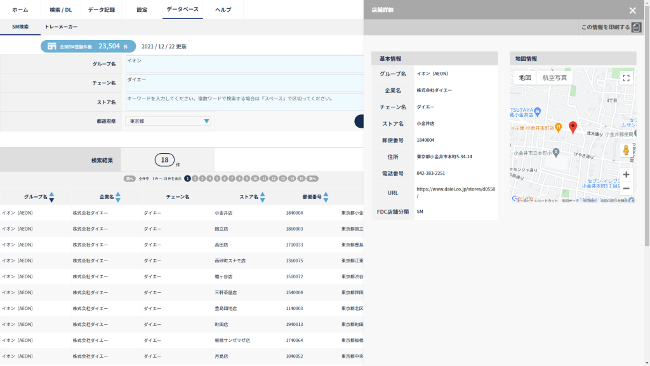Sort by ストア名 using its arrows

pos(262,197)
